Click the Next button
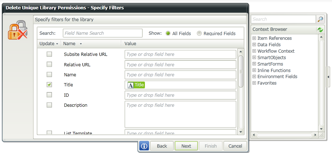 [x=186, y=146]
